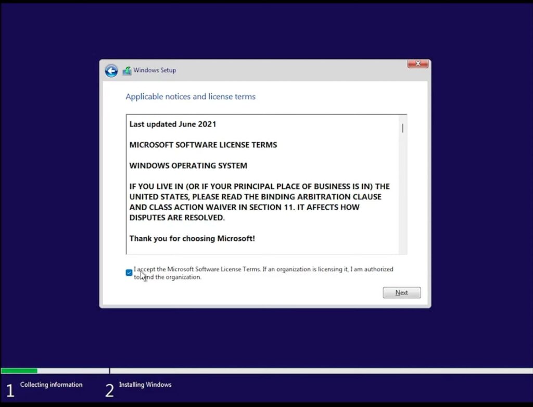Click the blue back arrow button
Image resolution: width=533 pixels, height=407 pixels.
[x=111, y=71]
